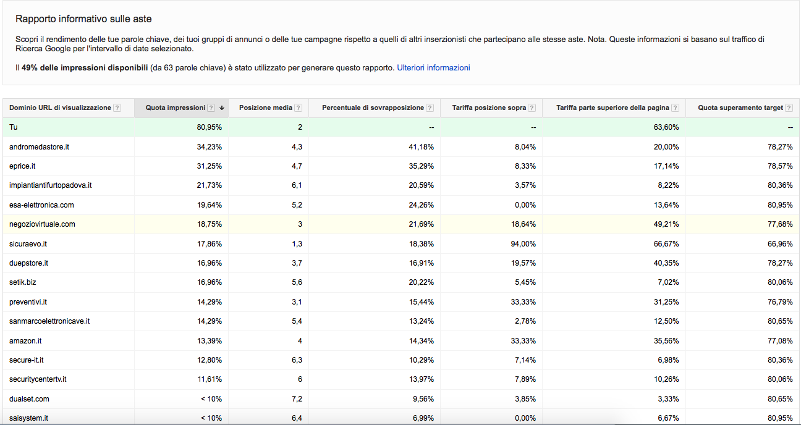Select the impiantiantifurtopadova.it row label
The width and height of the screenshot is (801, 425).
tap(51, 185)
